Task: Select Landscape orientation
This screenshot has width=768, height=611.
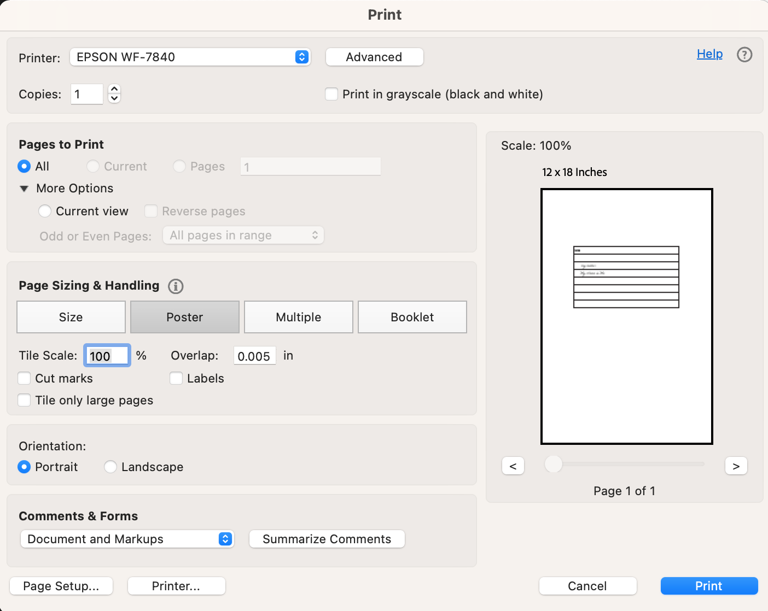Action: pyautogui.click(x=110, y=467)
